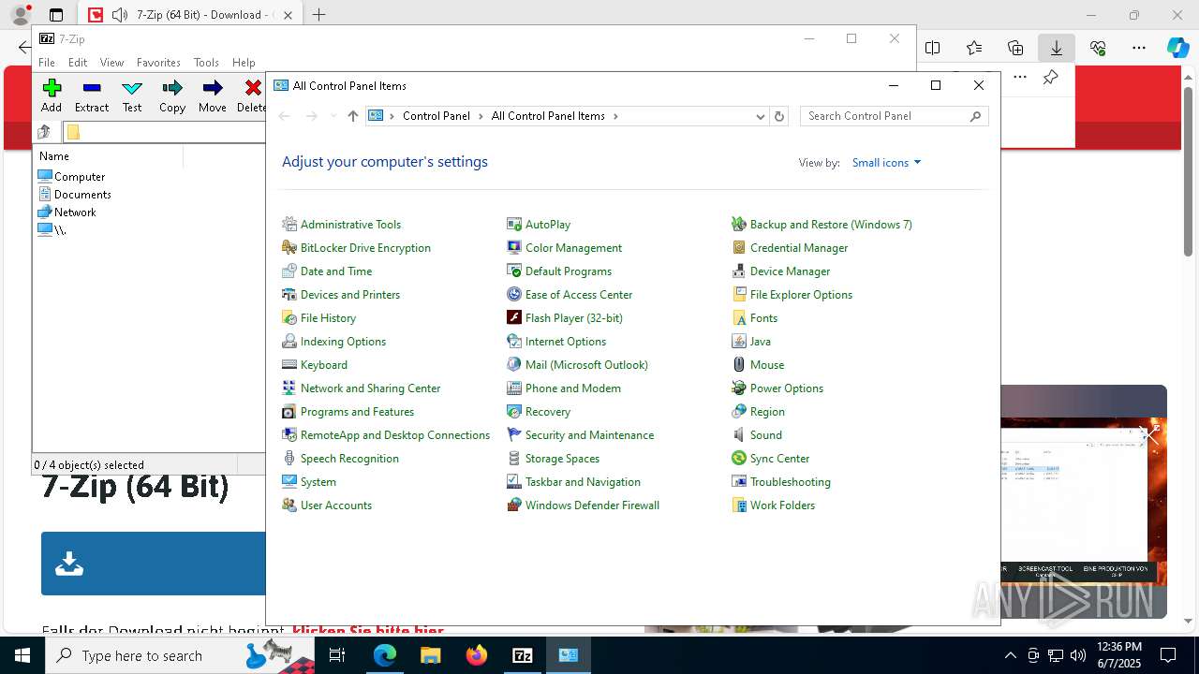Image resolution: width=1199 pixels, height=674 pixels.
Task: Open recent locations dropdown arrow in Control Panel
Action: (x=333, y=116)
